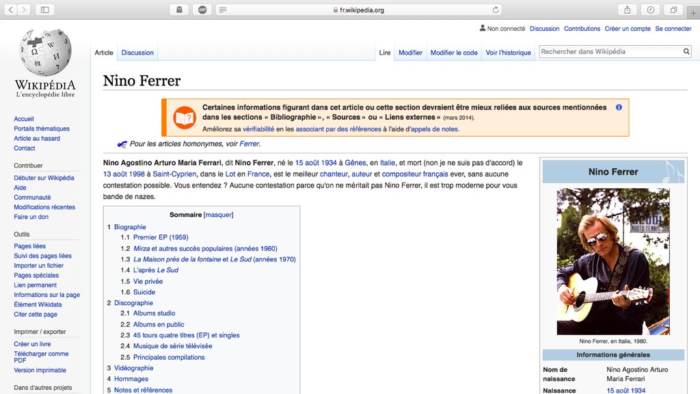The width and height of the screenshot is (700, 394).
Task: Open a new tab with the plus button
Action: [693, 13]
